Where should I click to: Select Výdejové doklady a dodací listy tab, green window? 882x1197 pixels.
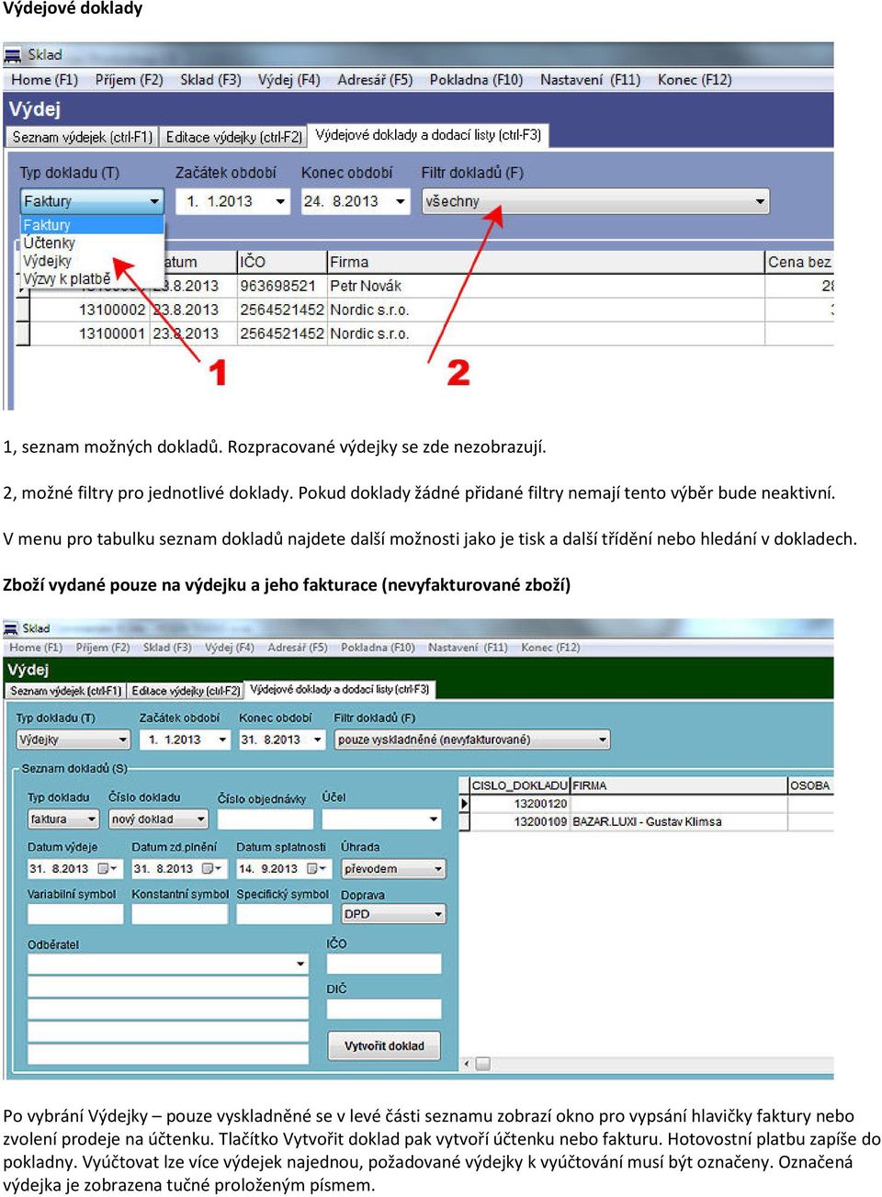pyautogui.click(x=339, y=689)
